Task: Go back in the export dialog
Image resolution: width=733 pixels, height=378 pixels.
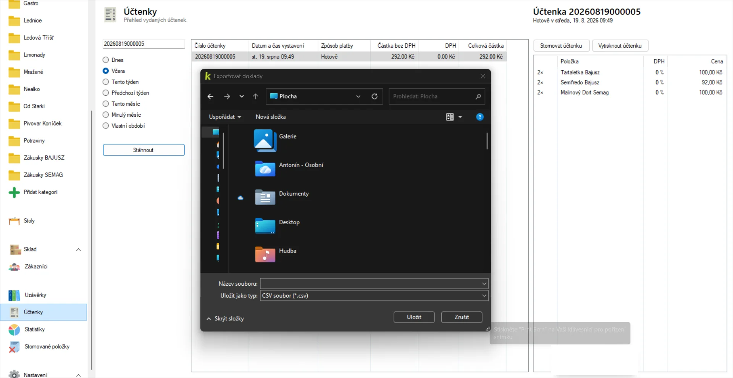Action: point(210,97)
